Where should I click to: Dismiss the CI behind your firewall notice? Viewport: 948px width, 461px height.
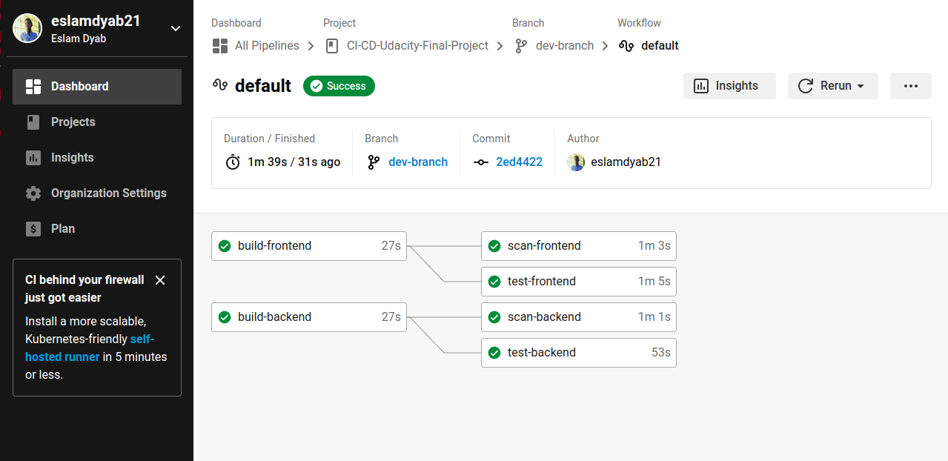pos(160,280)
